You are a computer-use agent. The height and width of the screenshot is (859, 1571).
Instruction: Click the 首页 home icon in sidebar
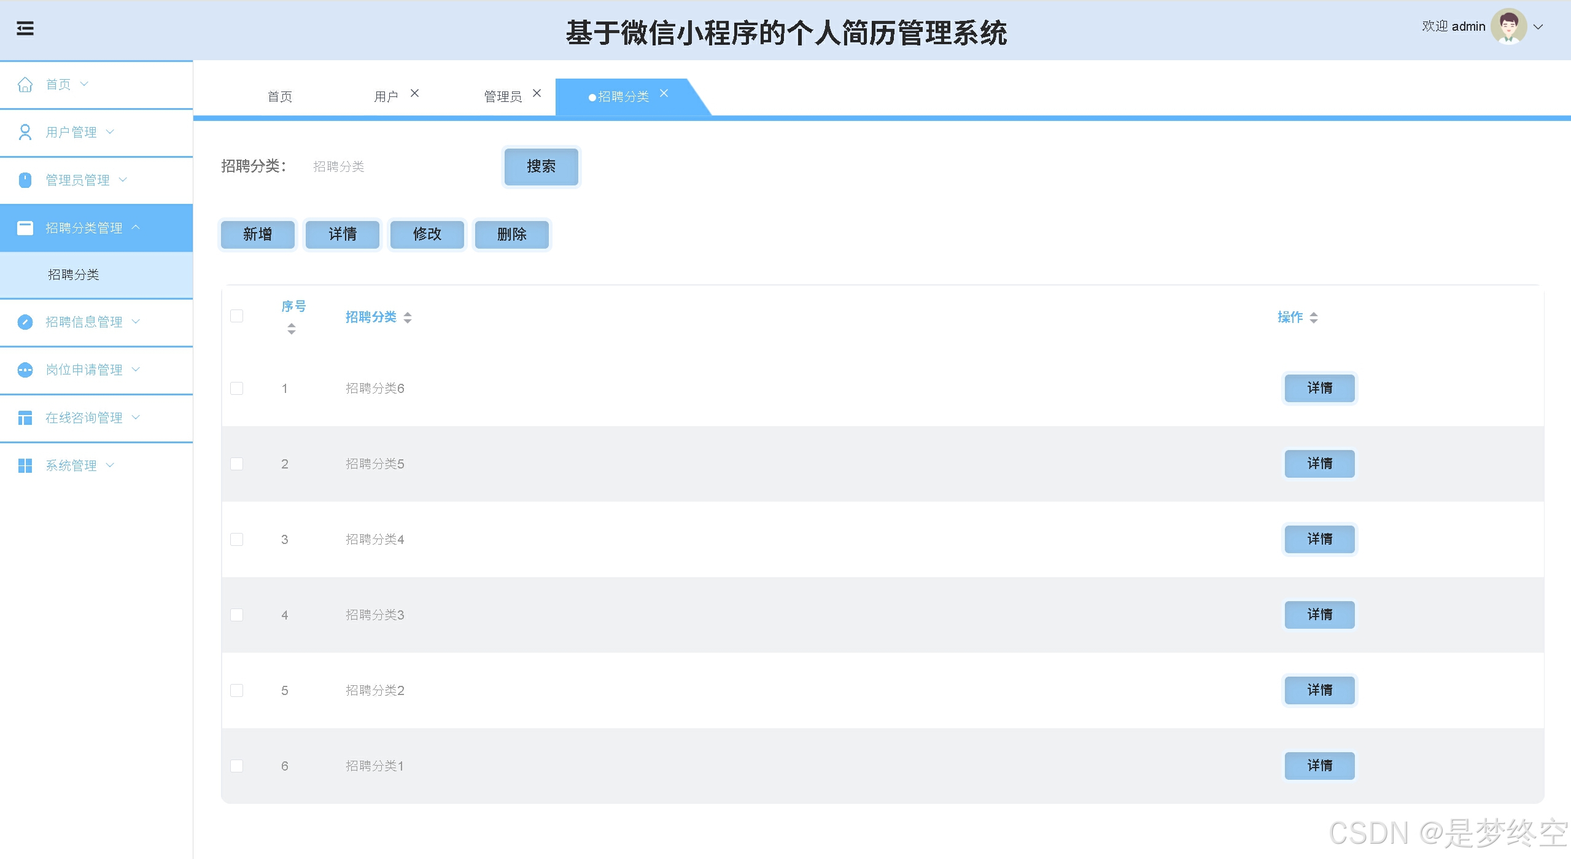click(25, 84)
